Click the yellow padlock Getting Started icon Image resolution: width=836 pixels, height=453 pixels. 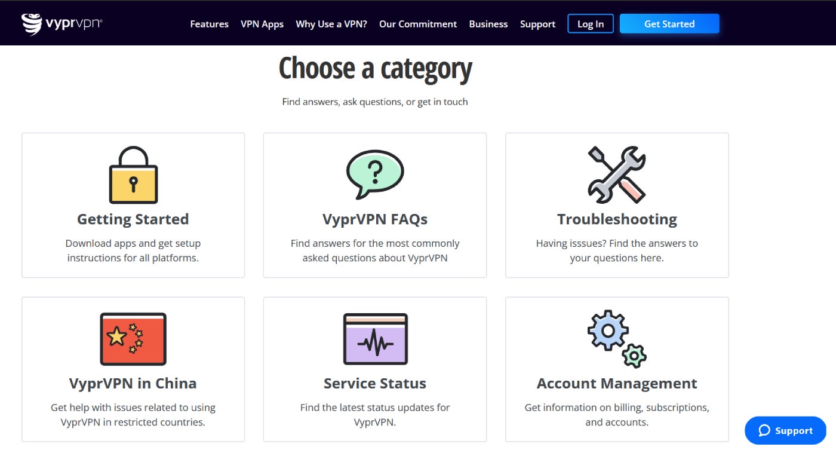pyautogui.click(x=133, y=175)
